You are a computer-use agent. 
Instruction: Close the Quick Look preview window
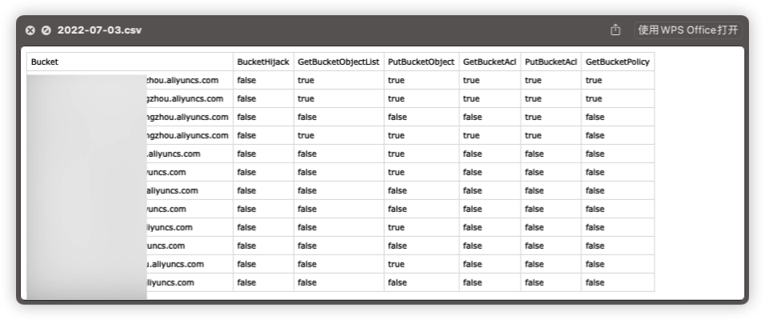tap(30, 30)
